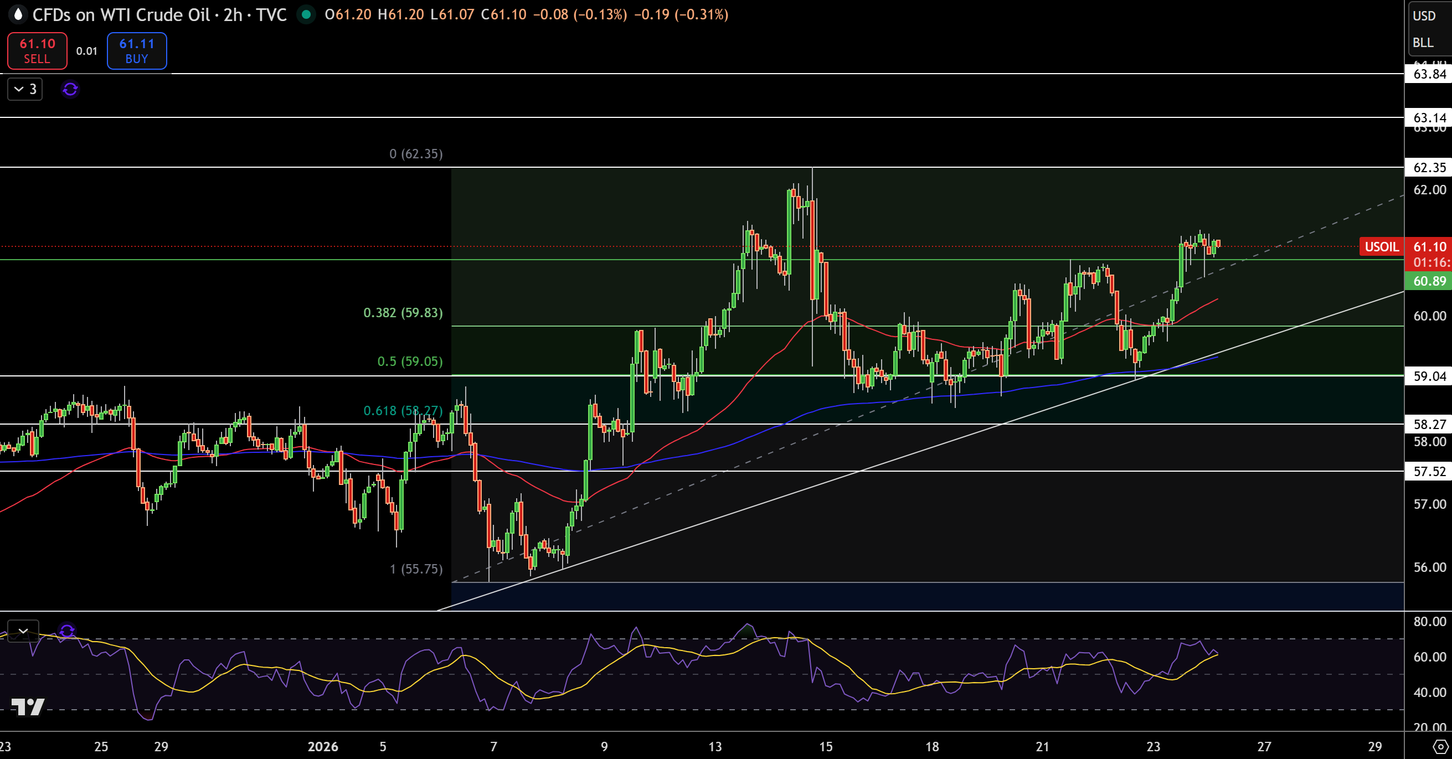Click the USOIL price label tag

(1382, 247)
